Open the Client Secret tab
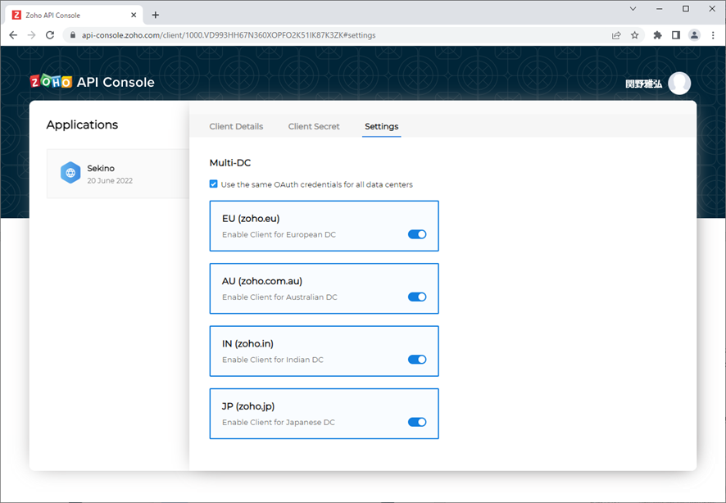Screen dimensions: 726x503 [314, 126]
